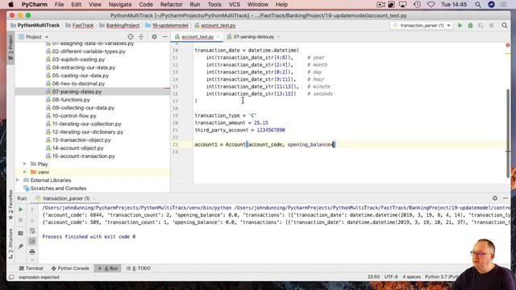Image resolution: width=516 pixels, height=290 pixels.
Task: Click line:column 23:50 indicator
Action: pyautogui.click(x=373, y=277)
